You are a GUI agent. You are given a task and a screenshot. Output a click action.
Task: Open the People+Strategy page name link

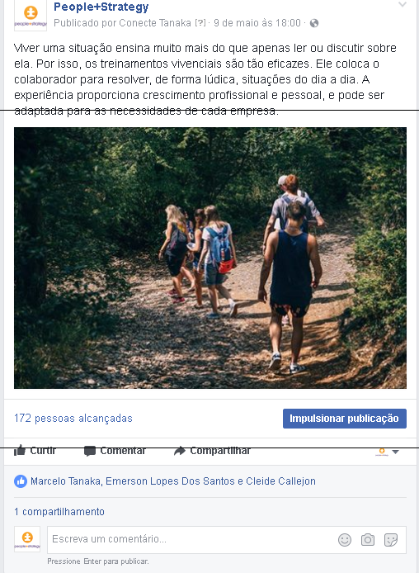(101, 7)
